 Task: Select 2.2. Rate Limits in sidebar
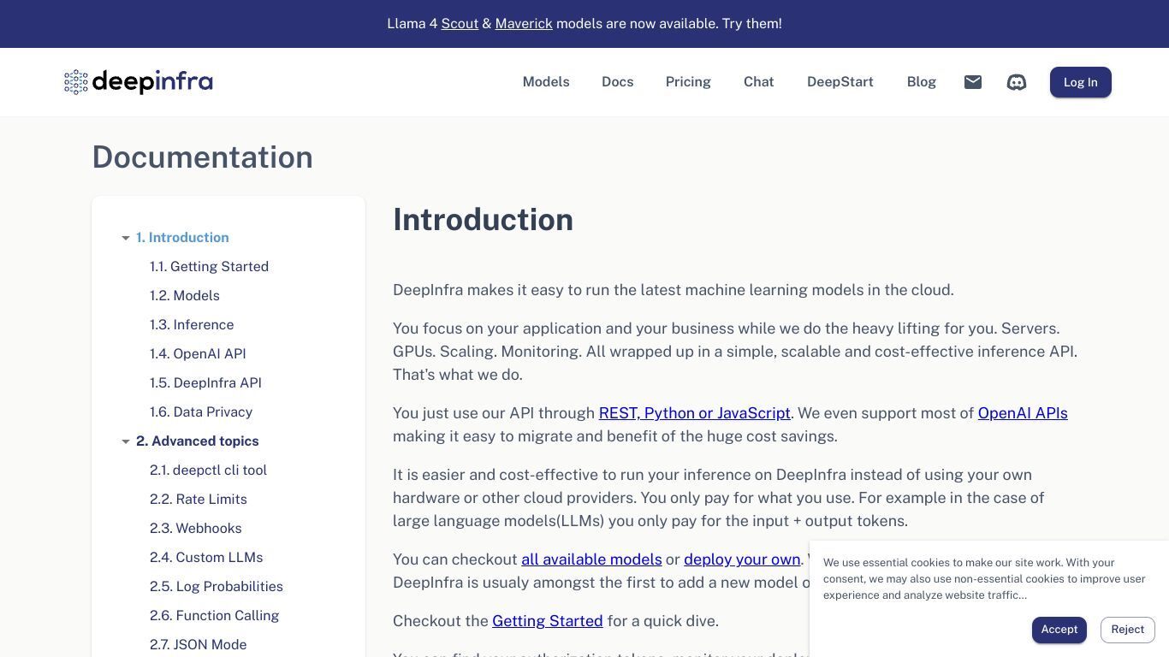[x=199, y=500]
